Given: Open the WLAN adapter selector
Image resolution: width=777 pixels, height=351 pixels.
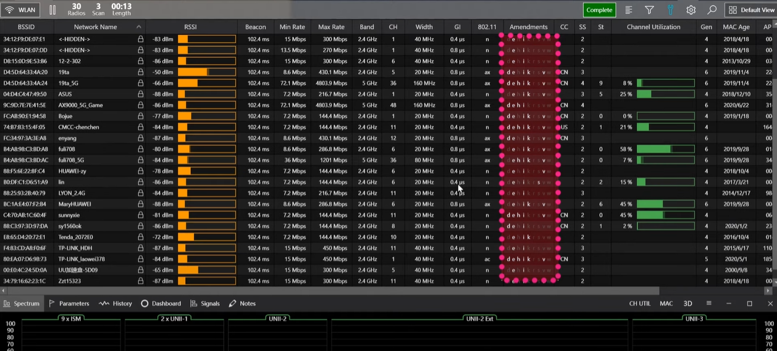Looking at the screenshot, I should [x=20, y=10].
